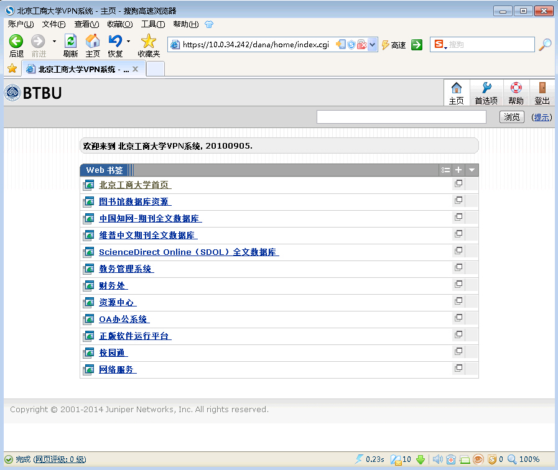Click the magnifier search icon

click(x=545, y=44)
